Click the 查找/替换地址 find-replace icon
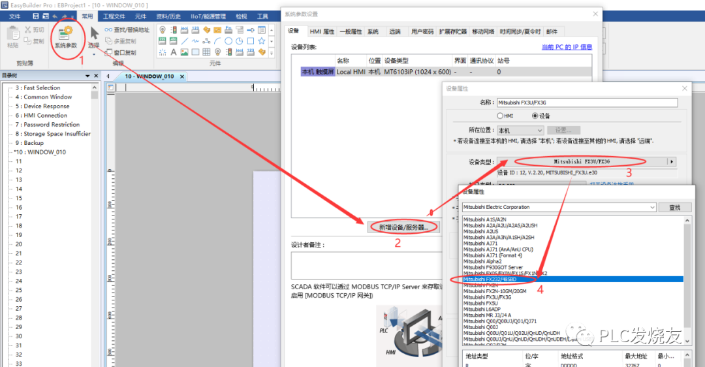This screenshot has height=367, width=705. (x=108, y=29)
